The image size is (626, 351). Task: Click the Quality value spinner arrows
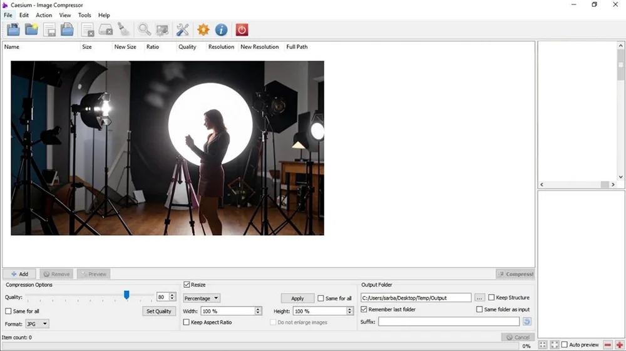pos(172,297)
